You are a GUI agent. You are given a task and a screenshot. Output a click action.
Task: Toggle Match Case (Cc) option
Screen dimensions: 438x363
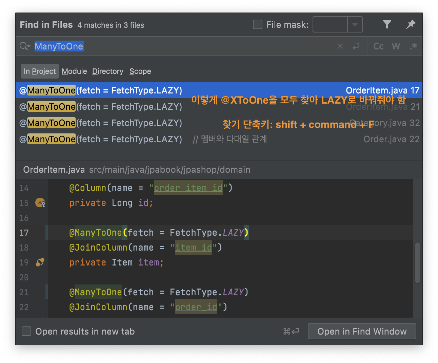point(378,46)
